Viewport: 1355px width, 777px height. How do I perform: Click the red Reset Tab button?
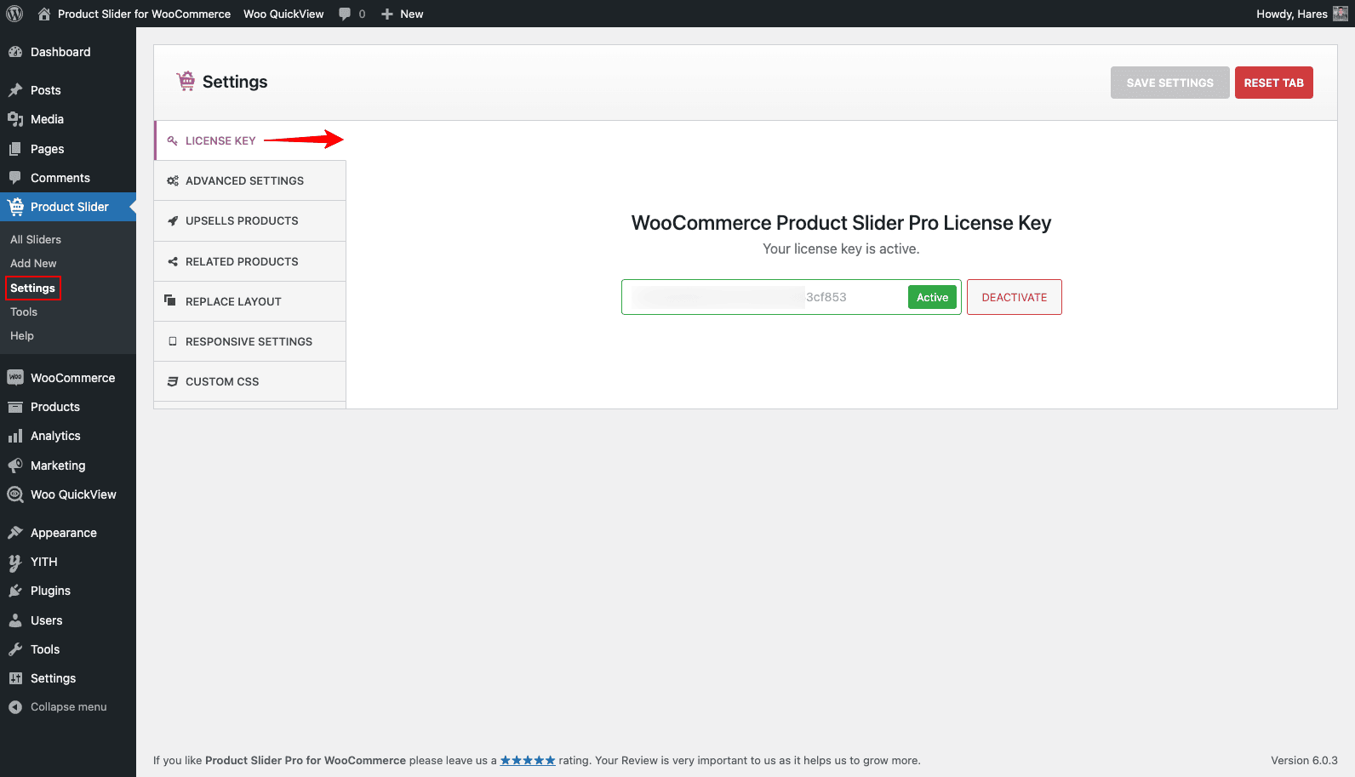pyautogui.click(x=1273, y=83)
